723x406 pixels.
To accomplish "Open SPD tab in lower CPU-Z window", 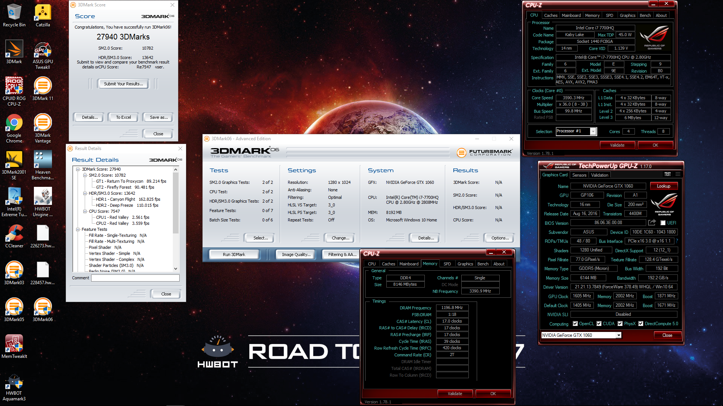I will tap(447, 264).
